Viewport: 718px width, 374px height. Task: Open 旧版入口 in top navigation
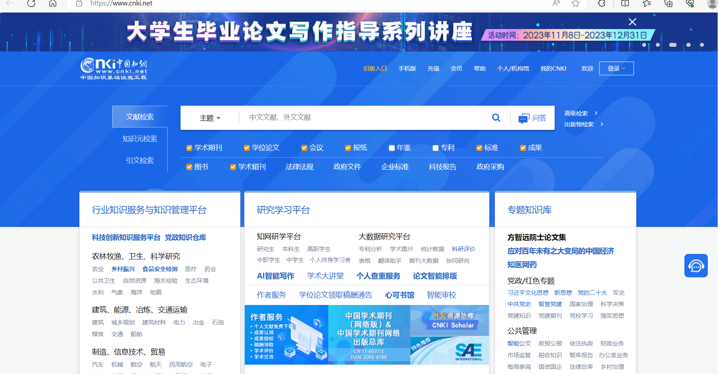coord(375,69)
